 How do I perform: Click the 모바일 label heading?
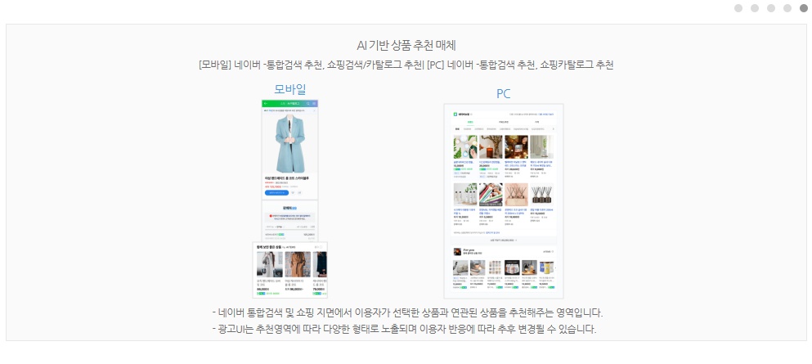click(x=290, y=89)
